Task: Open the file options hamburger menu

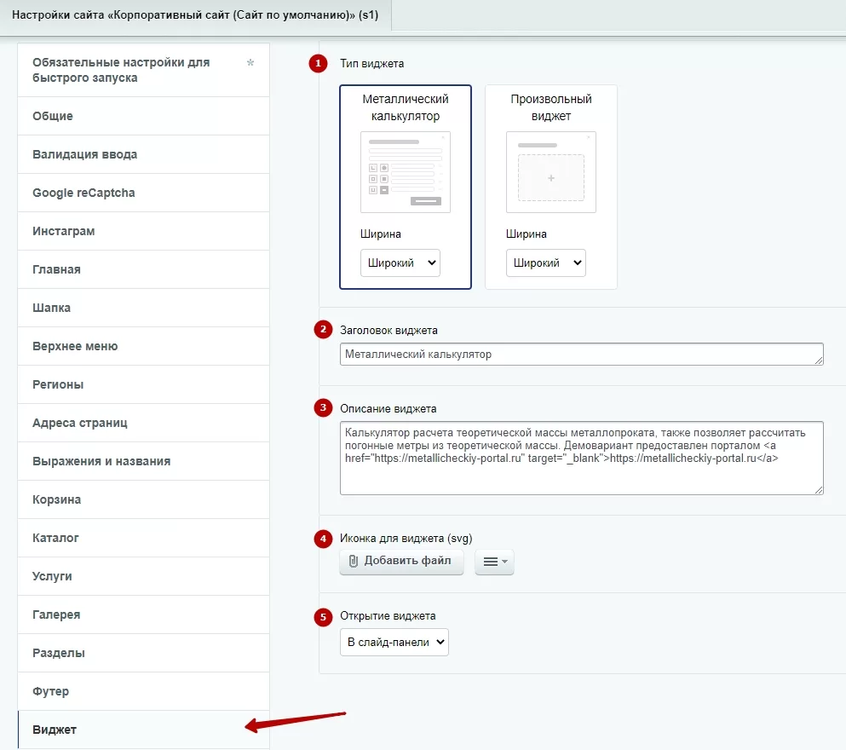Action: [494, 562]
